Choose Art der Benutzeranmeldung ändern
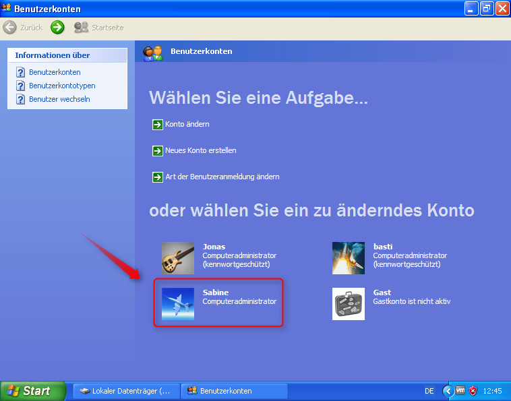Viewport: 511px width, 401px height. point(222,177)
